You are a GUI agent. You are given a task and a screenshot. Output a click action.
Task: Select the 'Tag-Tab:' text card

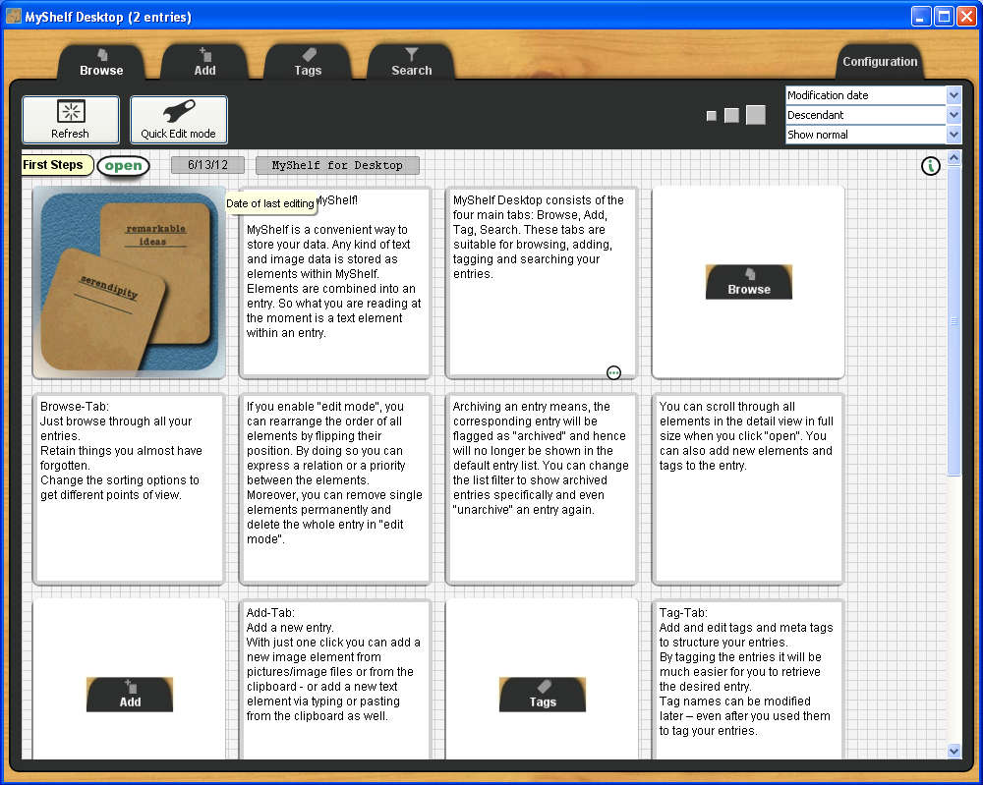click(x=748, y=680)
